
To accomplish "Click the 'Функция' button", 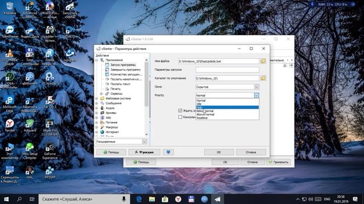I will tap(144, 152).
